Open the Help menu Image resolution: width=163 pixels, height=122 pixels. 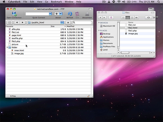coord(79,2)
